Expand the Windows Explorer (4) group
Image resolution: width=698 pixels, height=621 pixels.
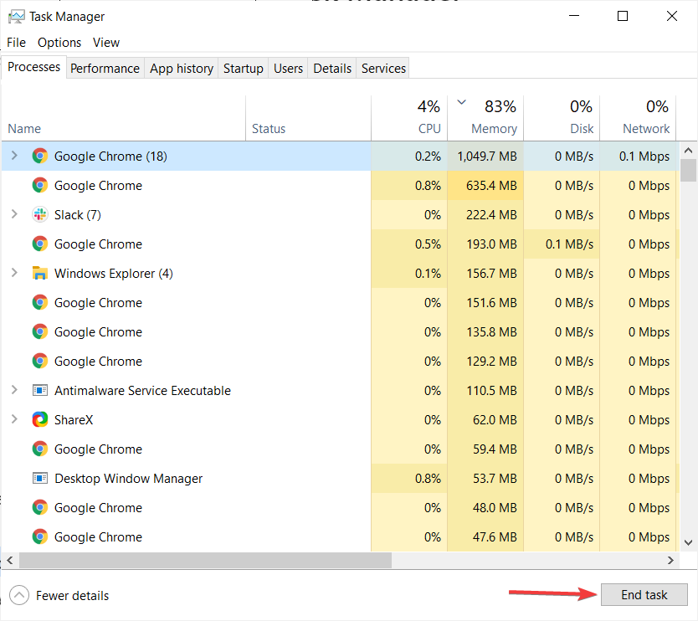(14, 273)
